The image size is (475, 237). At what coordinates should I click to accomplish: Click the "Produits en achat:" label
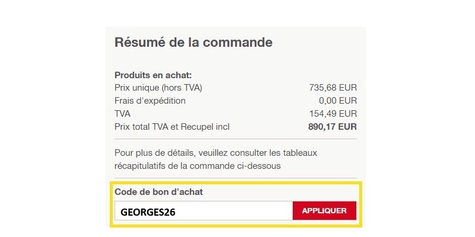tap(153, 75)
